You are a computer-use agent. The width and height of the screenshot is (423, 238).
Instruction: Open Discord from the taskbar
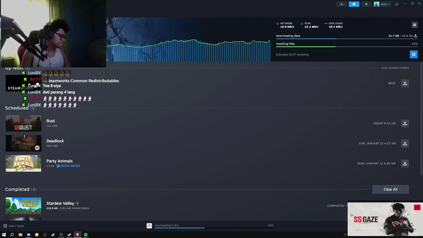pyautogui.click(x=29, y=235)
